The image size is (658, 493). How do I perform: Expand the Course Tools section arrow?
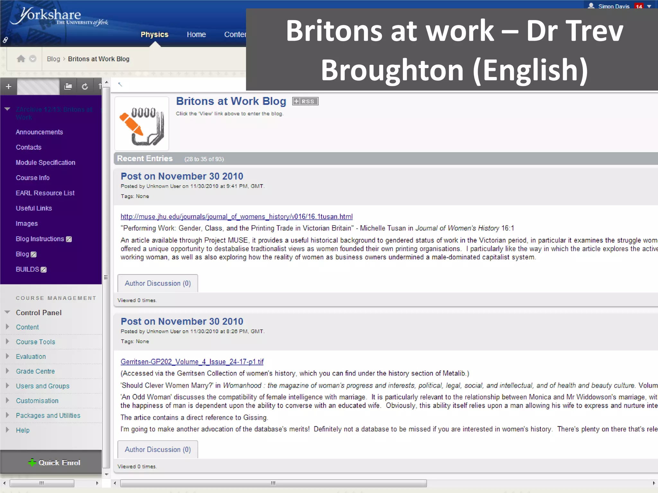pos(7,341)
